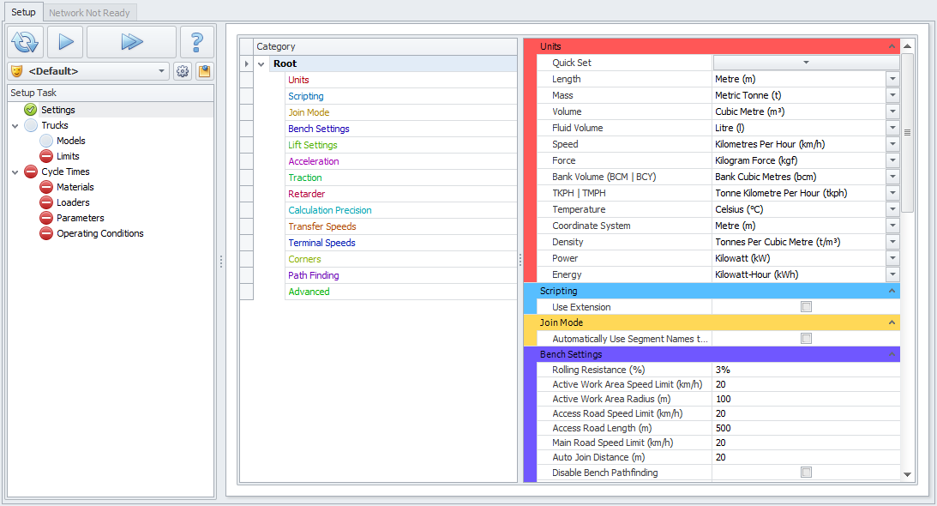Click the gear icon beside Default dropdown
This screenshot has height=506, width=937.
(x=183, y=71)
